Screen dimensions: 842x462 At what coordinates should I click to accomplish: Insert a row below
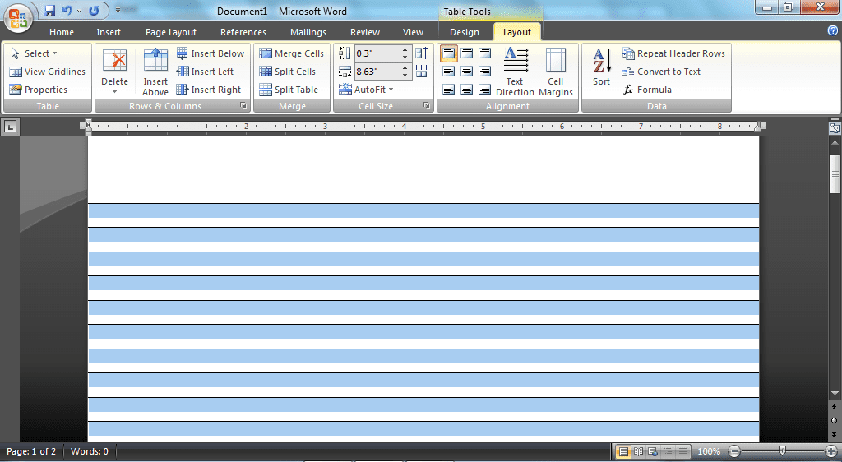point(210,53)
